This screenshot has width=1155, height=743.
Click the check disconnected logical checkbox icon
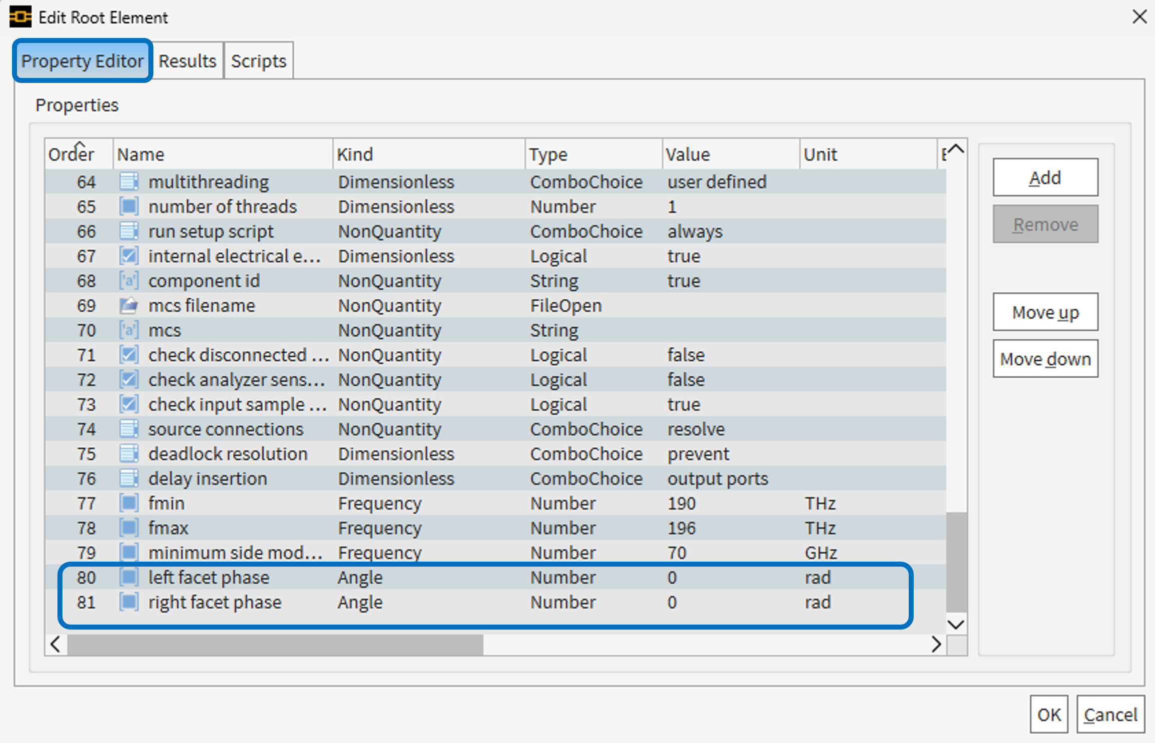click(x=129, y=355)
